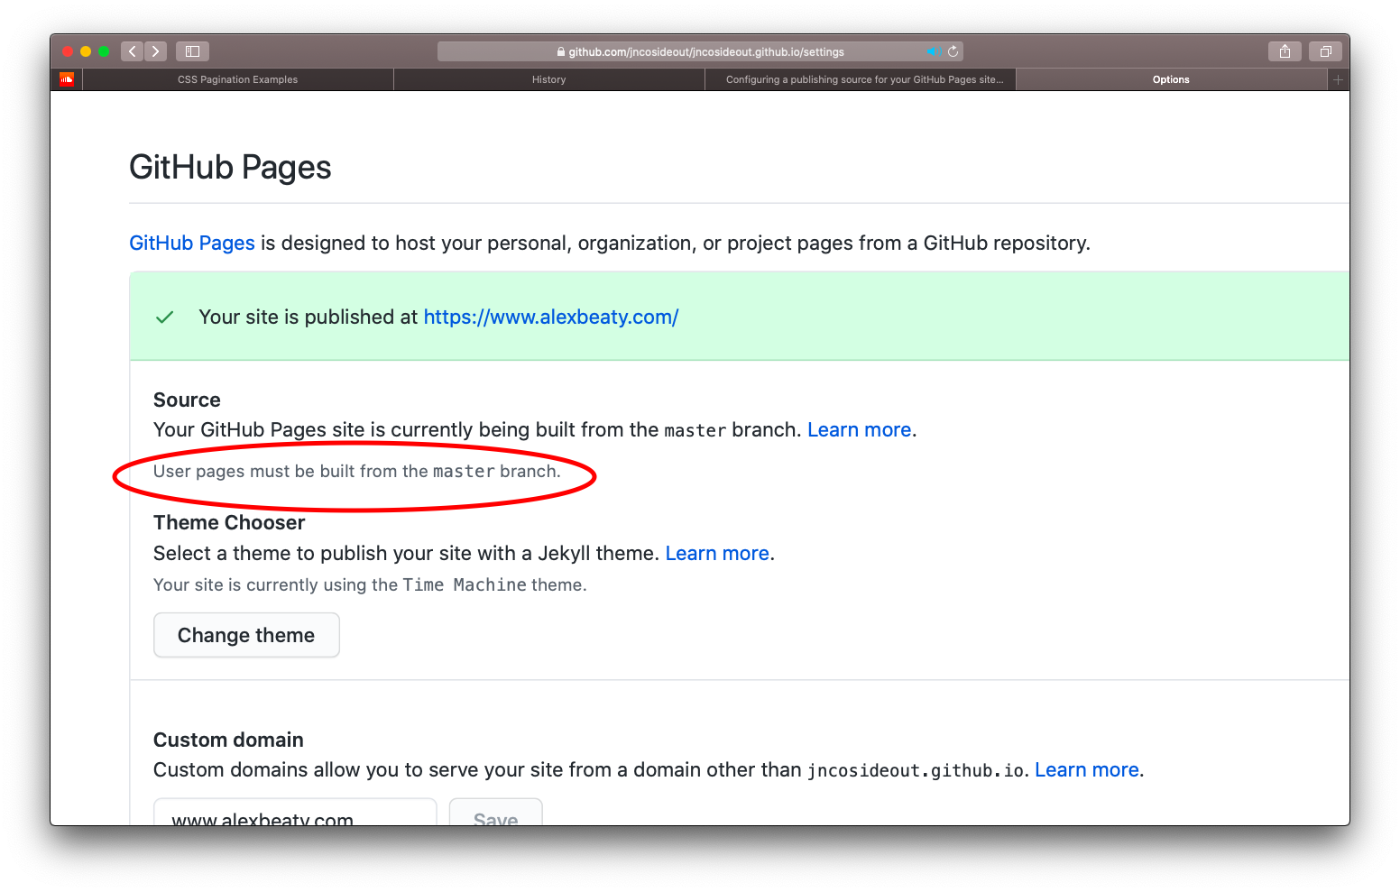Screen dimensions: 1400x892
Task: Click the lock icon before github.com
Action: pyautogui.click(x=561, y=51)
